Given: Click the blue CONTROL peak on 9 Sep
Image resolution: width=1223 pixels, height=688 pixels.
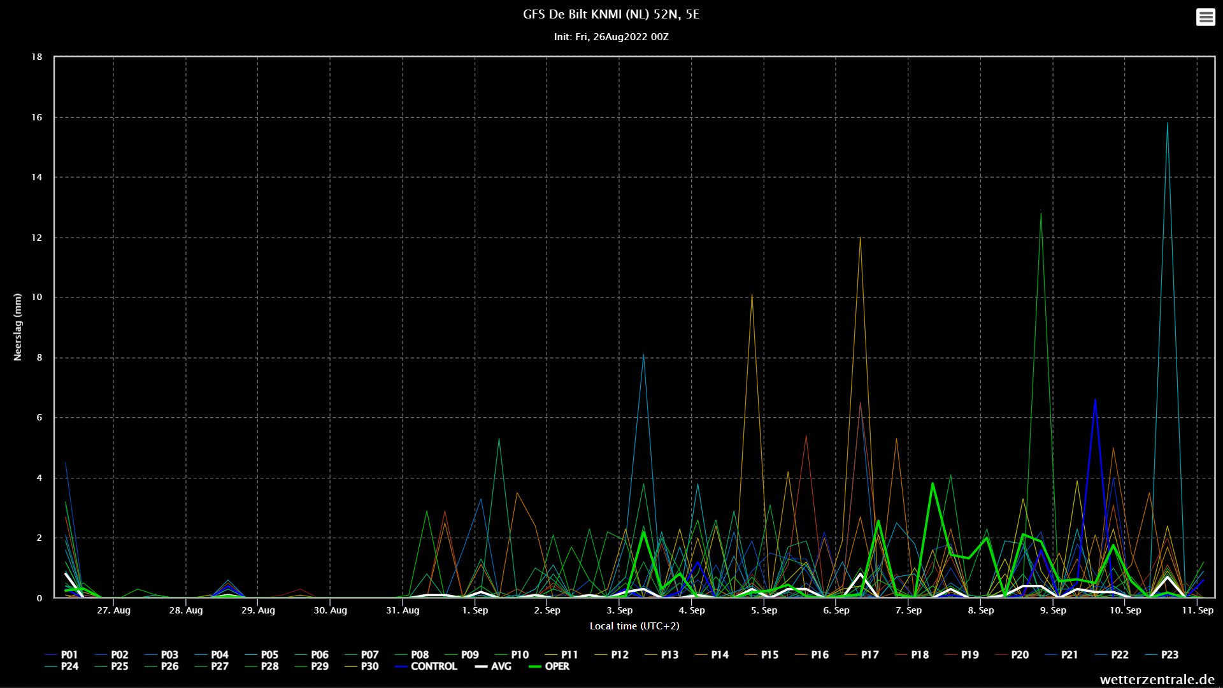Looking at the screenshot, I should tap(1095, 399).
